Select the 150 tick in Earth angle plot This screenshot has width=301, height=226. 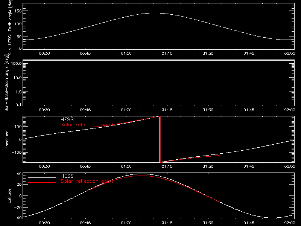18,11
